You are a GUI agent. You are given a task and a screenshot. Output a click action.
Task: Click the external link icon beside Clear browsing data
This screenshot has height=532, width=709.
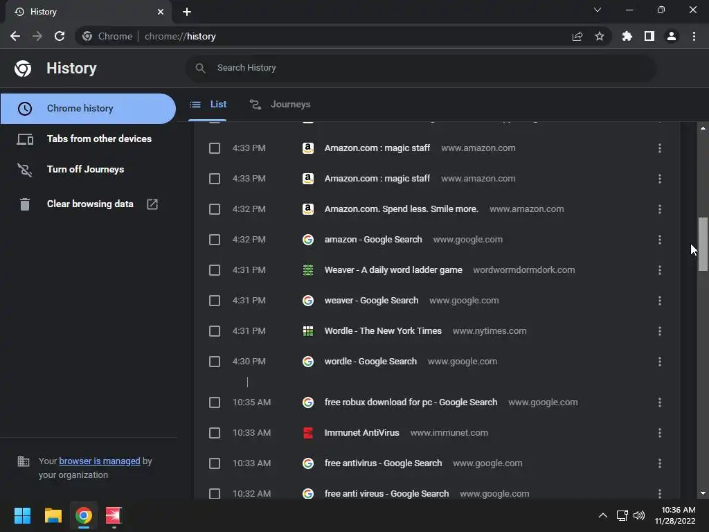(152, 204)
